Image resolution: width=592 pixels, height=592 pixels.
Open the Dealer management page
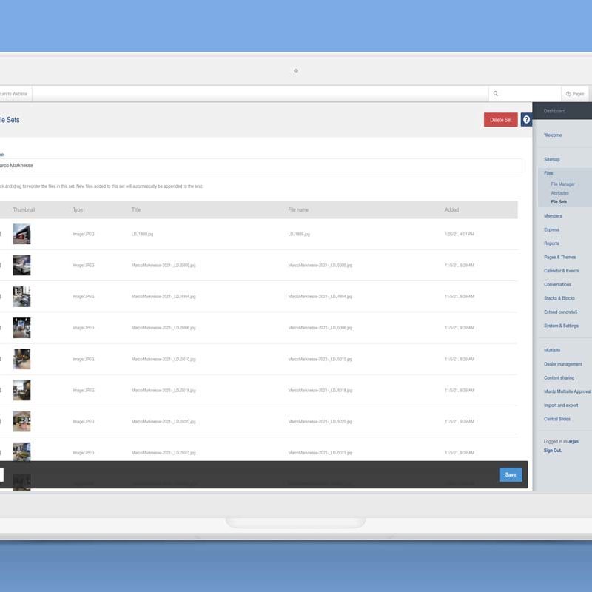point(563,364)
